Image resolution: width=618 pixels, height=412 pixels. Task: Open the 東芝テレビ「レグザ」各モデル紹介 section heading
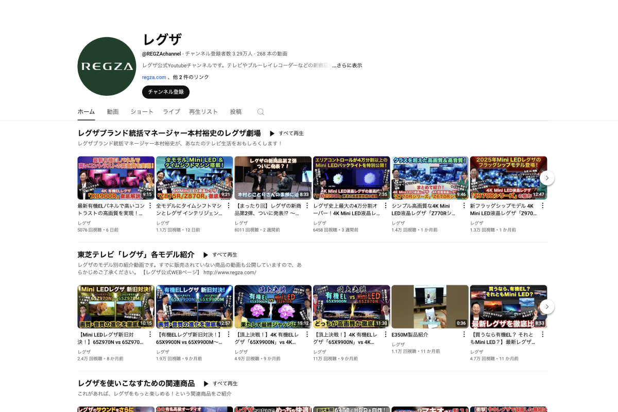tap(136, 255)
